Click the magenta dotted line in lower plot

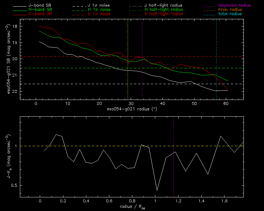(x=173, y=157)
